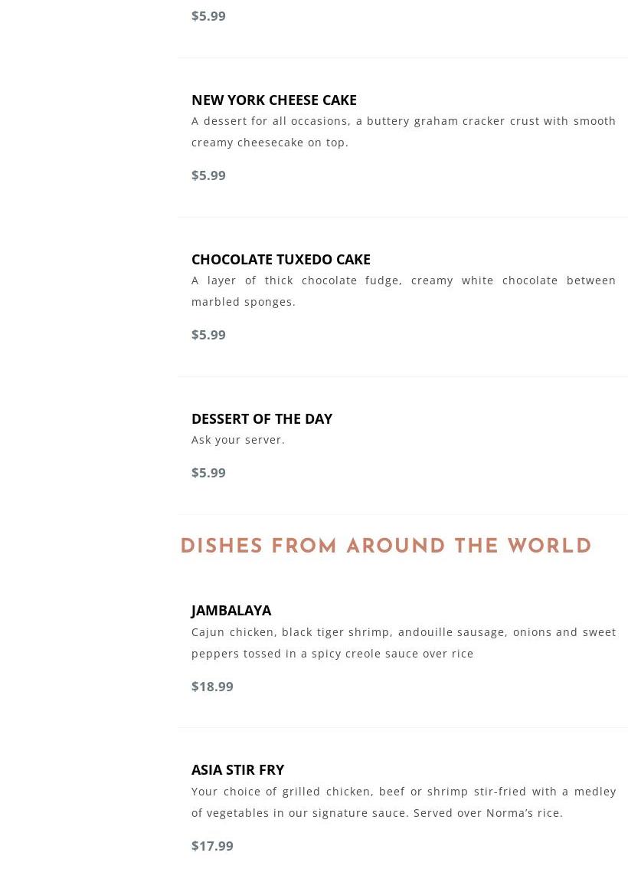Click the Chocolate Tuxedo Cake $5.99 price

click(208, 335)
